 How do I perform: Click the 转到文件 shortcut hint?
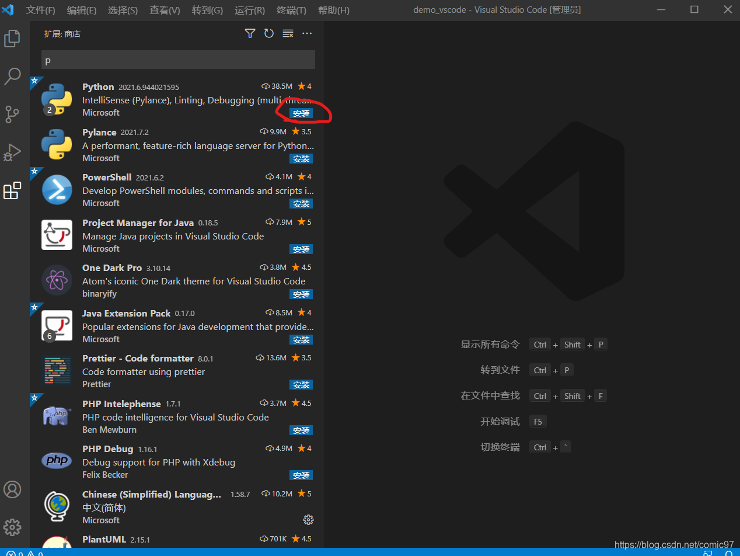[x=500, y=370]
